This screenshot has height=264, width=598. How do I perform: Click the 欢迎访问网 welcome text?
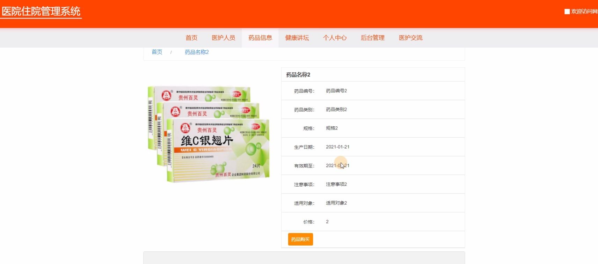(x=584, y=12)
